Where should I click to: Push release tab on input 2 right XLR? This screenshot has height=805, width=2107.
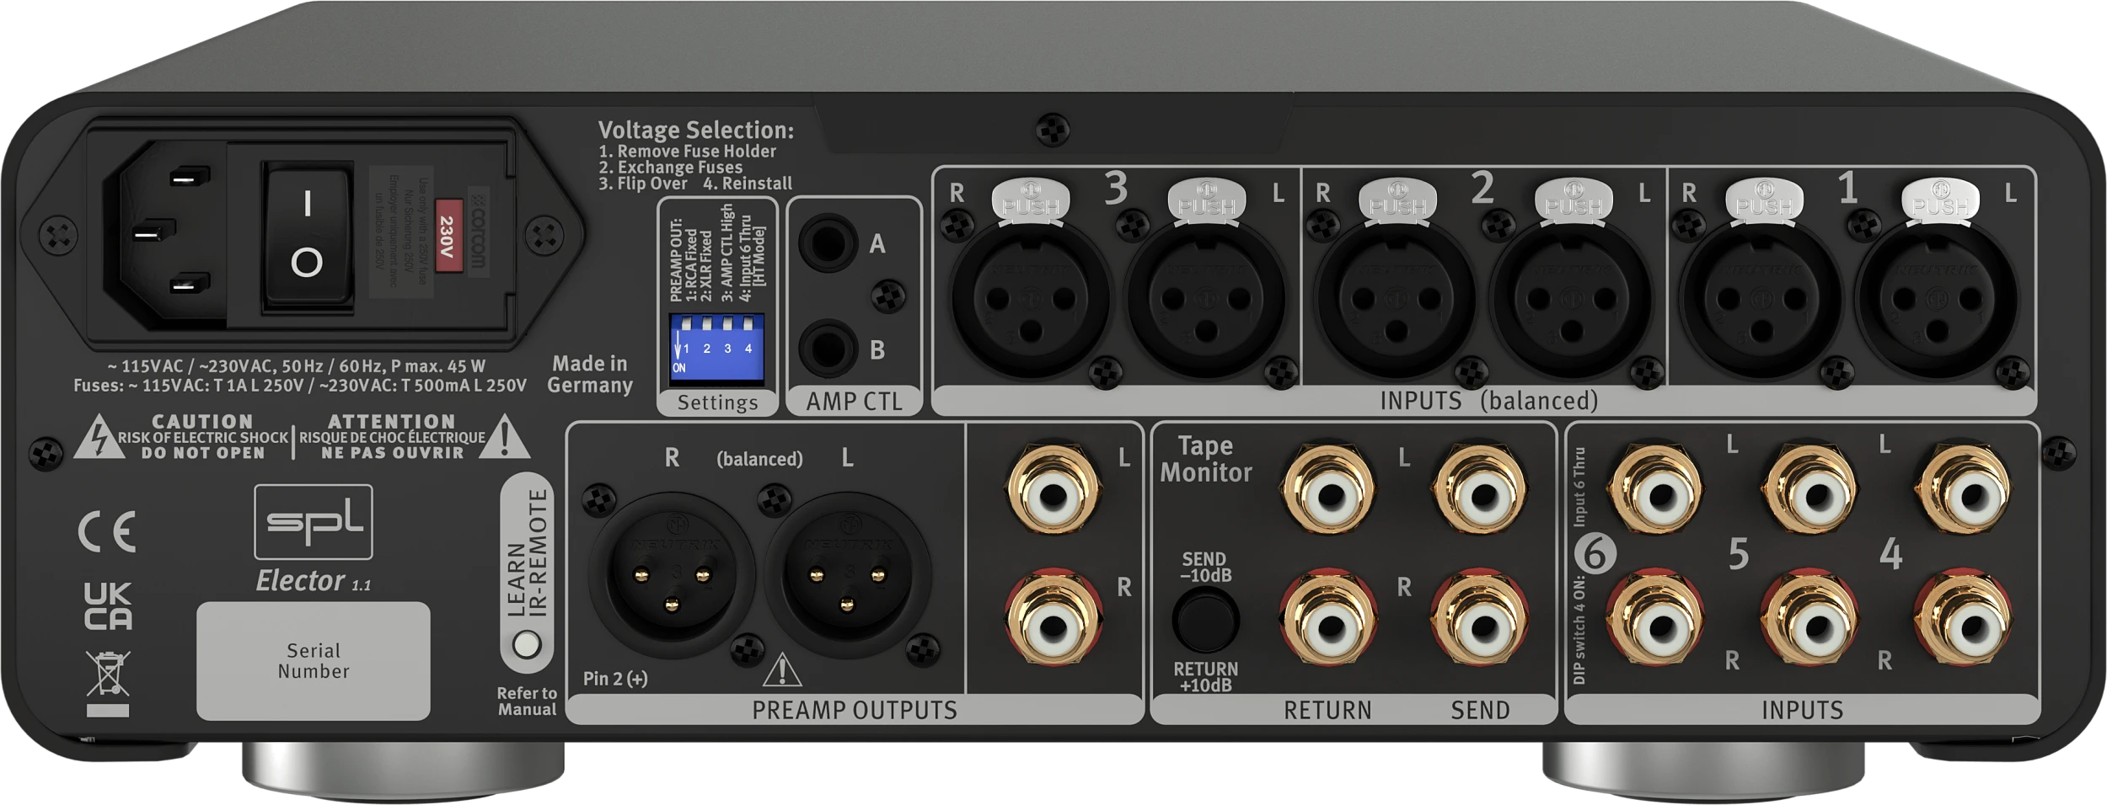pyautogui.click(x=1397, y=200)
